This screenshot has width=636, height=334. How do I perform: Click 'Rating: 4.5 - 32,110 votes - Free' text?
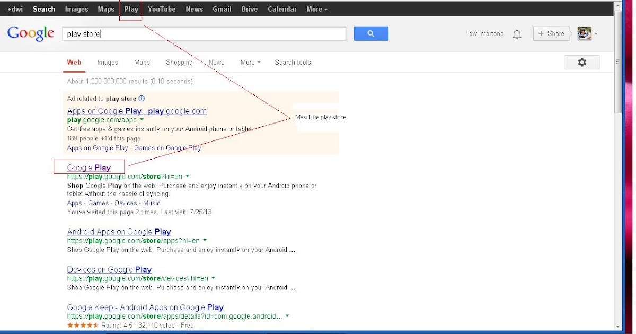[x=147, y=325]
